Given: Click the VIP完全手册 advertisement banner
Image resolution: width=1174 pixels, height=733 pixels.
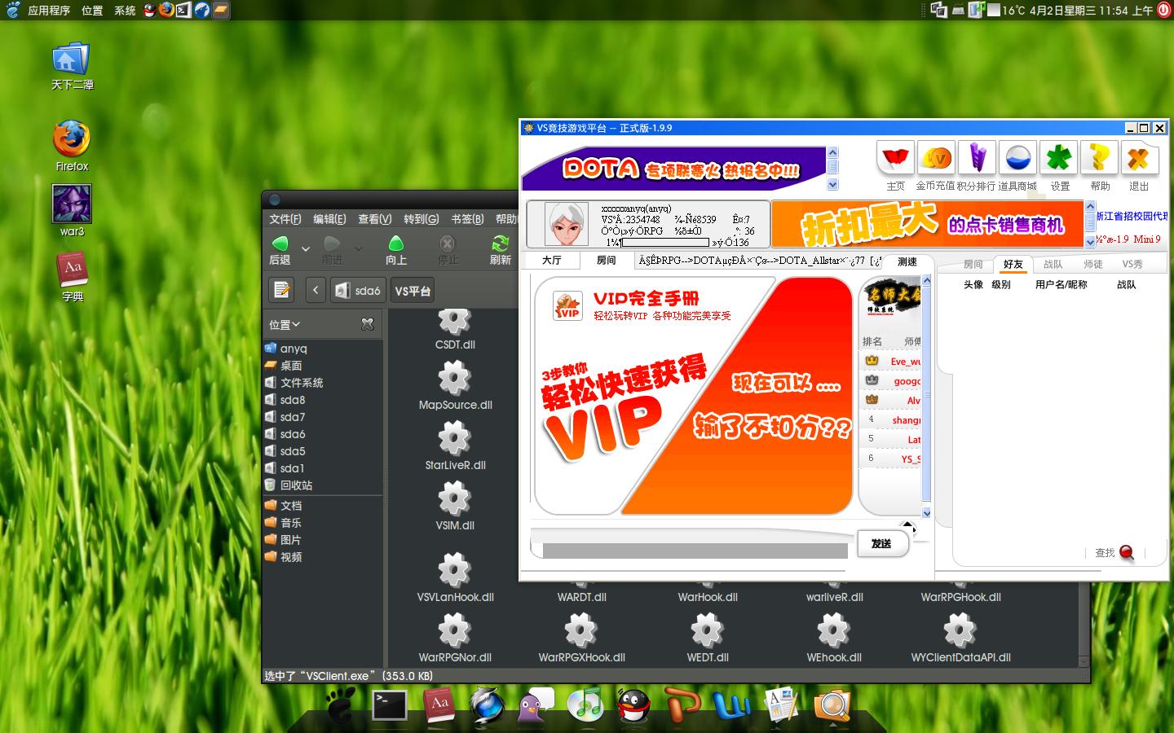Looking at the screenshot, I should tap(693, 396).
